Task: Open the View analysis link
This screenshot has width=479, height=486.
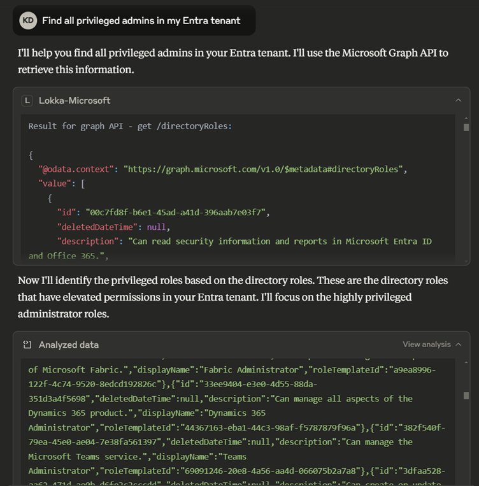Action: [427, 345]
